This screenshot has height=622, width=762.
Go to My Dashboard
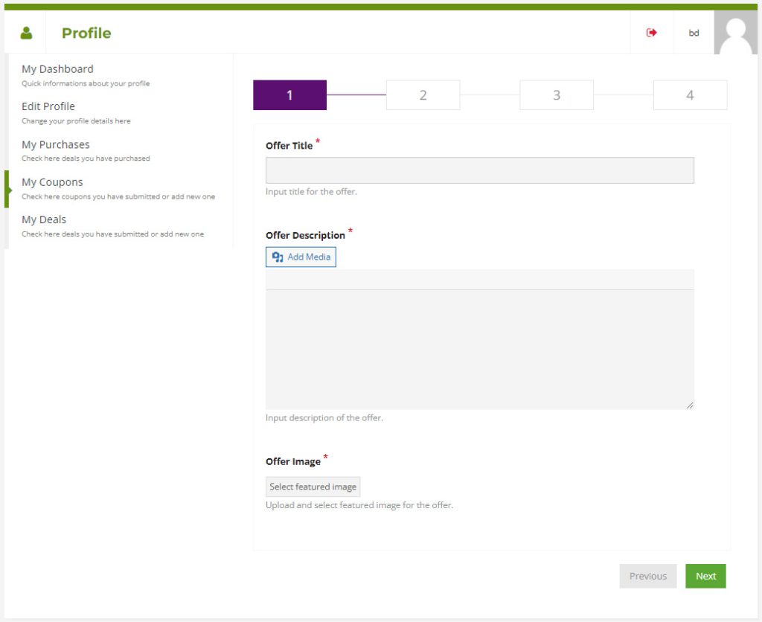point(57,69)
